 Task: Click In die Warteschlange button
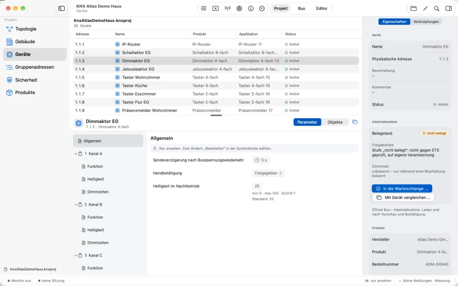[x=402, y=189]
